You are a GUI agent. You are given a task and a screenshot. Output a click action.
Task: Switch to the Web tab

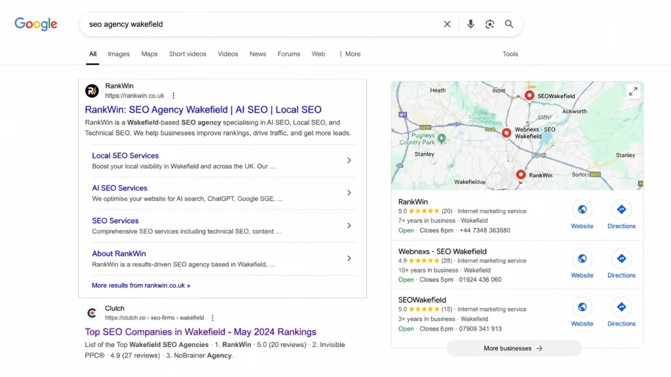[x=318, y=54]
